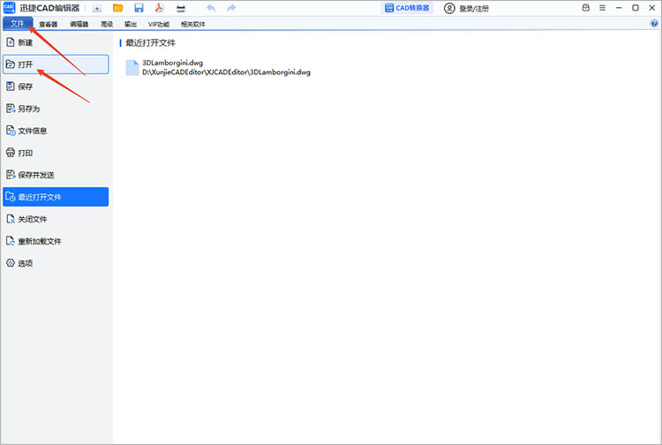The image size is (662, 445).
Task: Click the mail icon near window controls
Action: 586,8
